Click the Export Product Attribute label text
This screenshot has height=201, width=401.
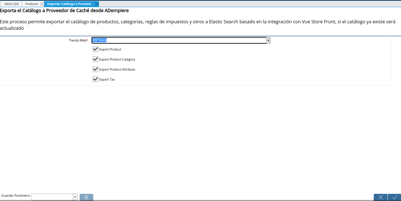click(117, 70)
